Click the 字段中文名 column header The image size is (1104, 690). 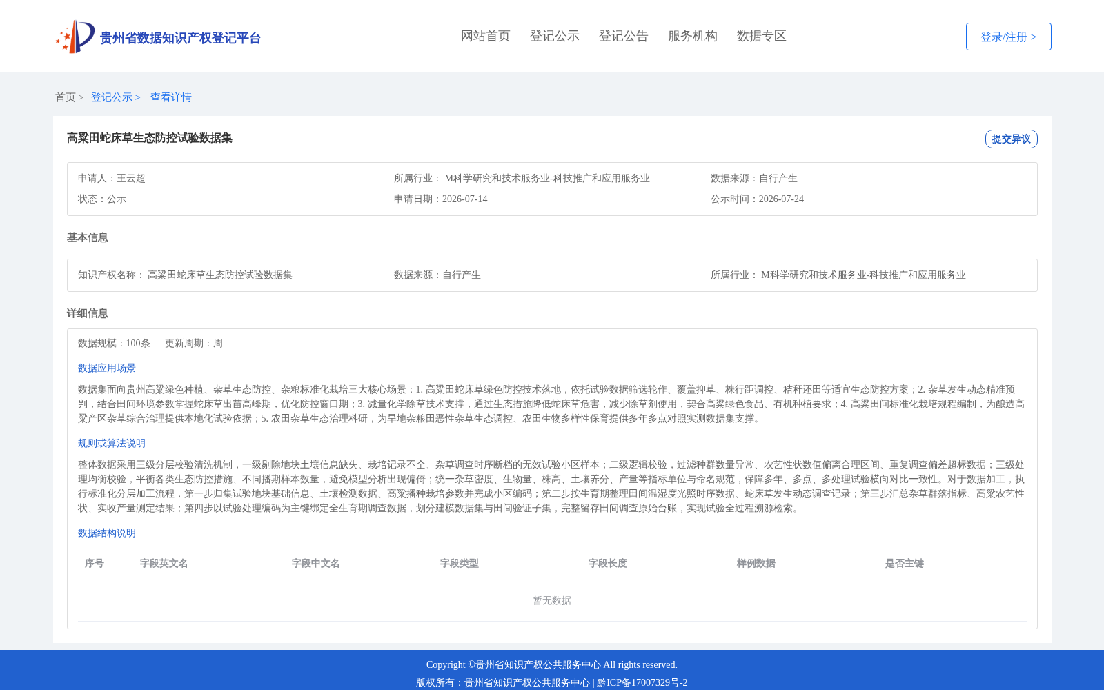(x=316, y=563)
